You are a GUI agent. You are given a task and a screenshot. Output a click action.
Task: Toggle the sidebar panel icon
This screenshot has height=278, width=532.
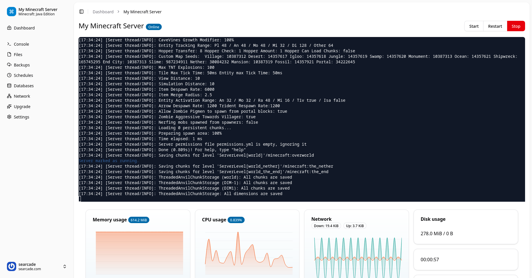[x=81, y=12]
